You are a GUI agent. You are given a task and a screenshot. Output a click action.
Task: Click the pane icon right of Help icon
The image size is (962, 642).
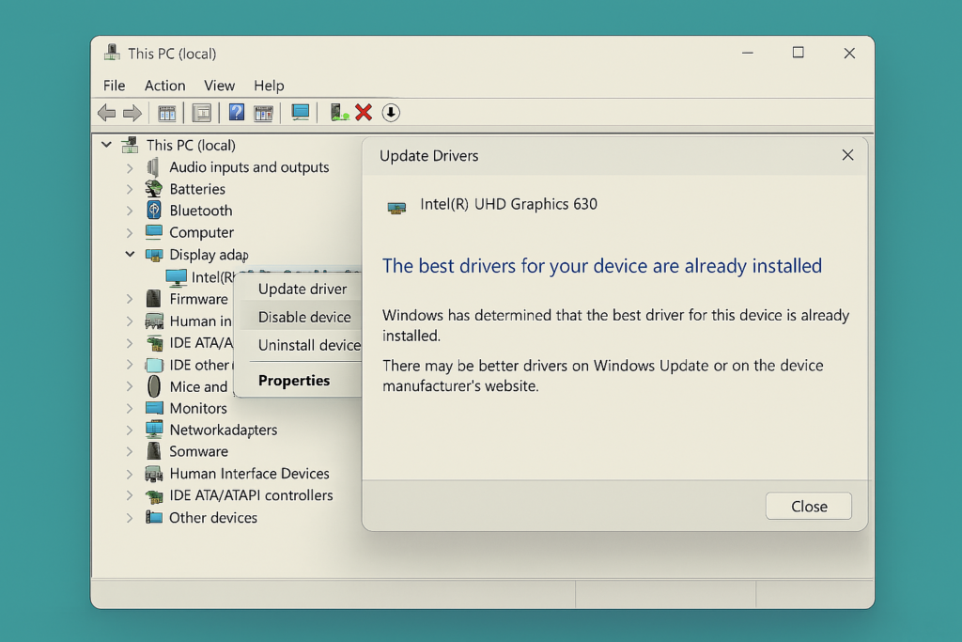(x=263, y=113)
